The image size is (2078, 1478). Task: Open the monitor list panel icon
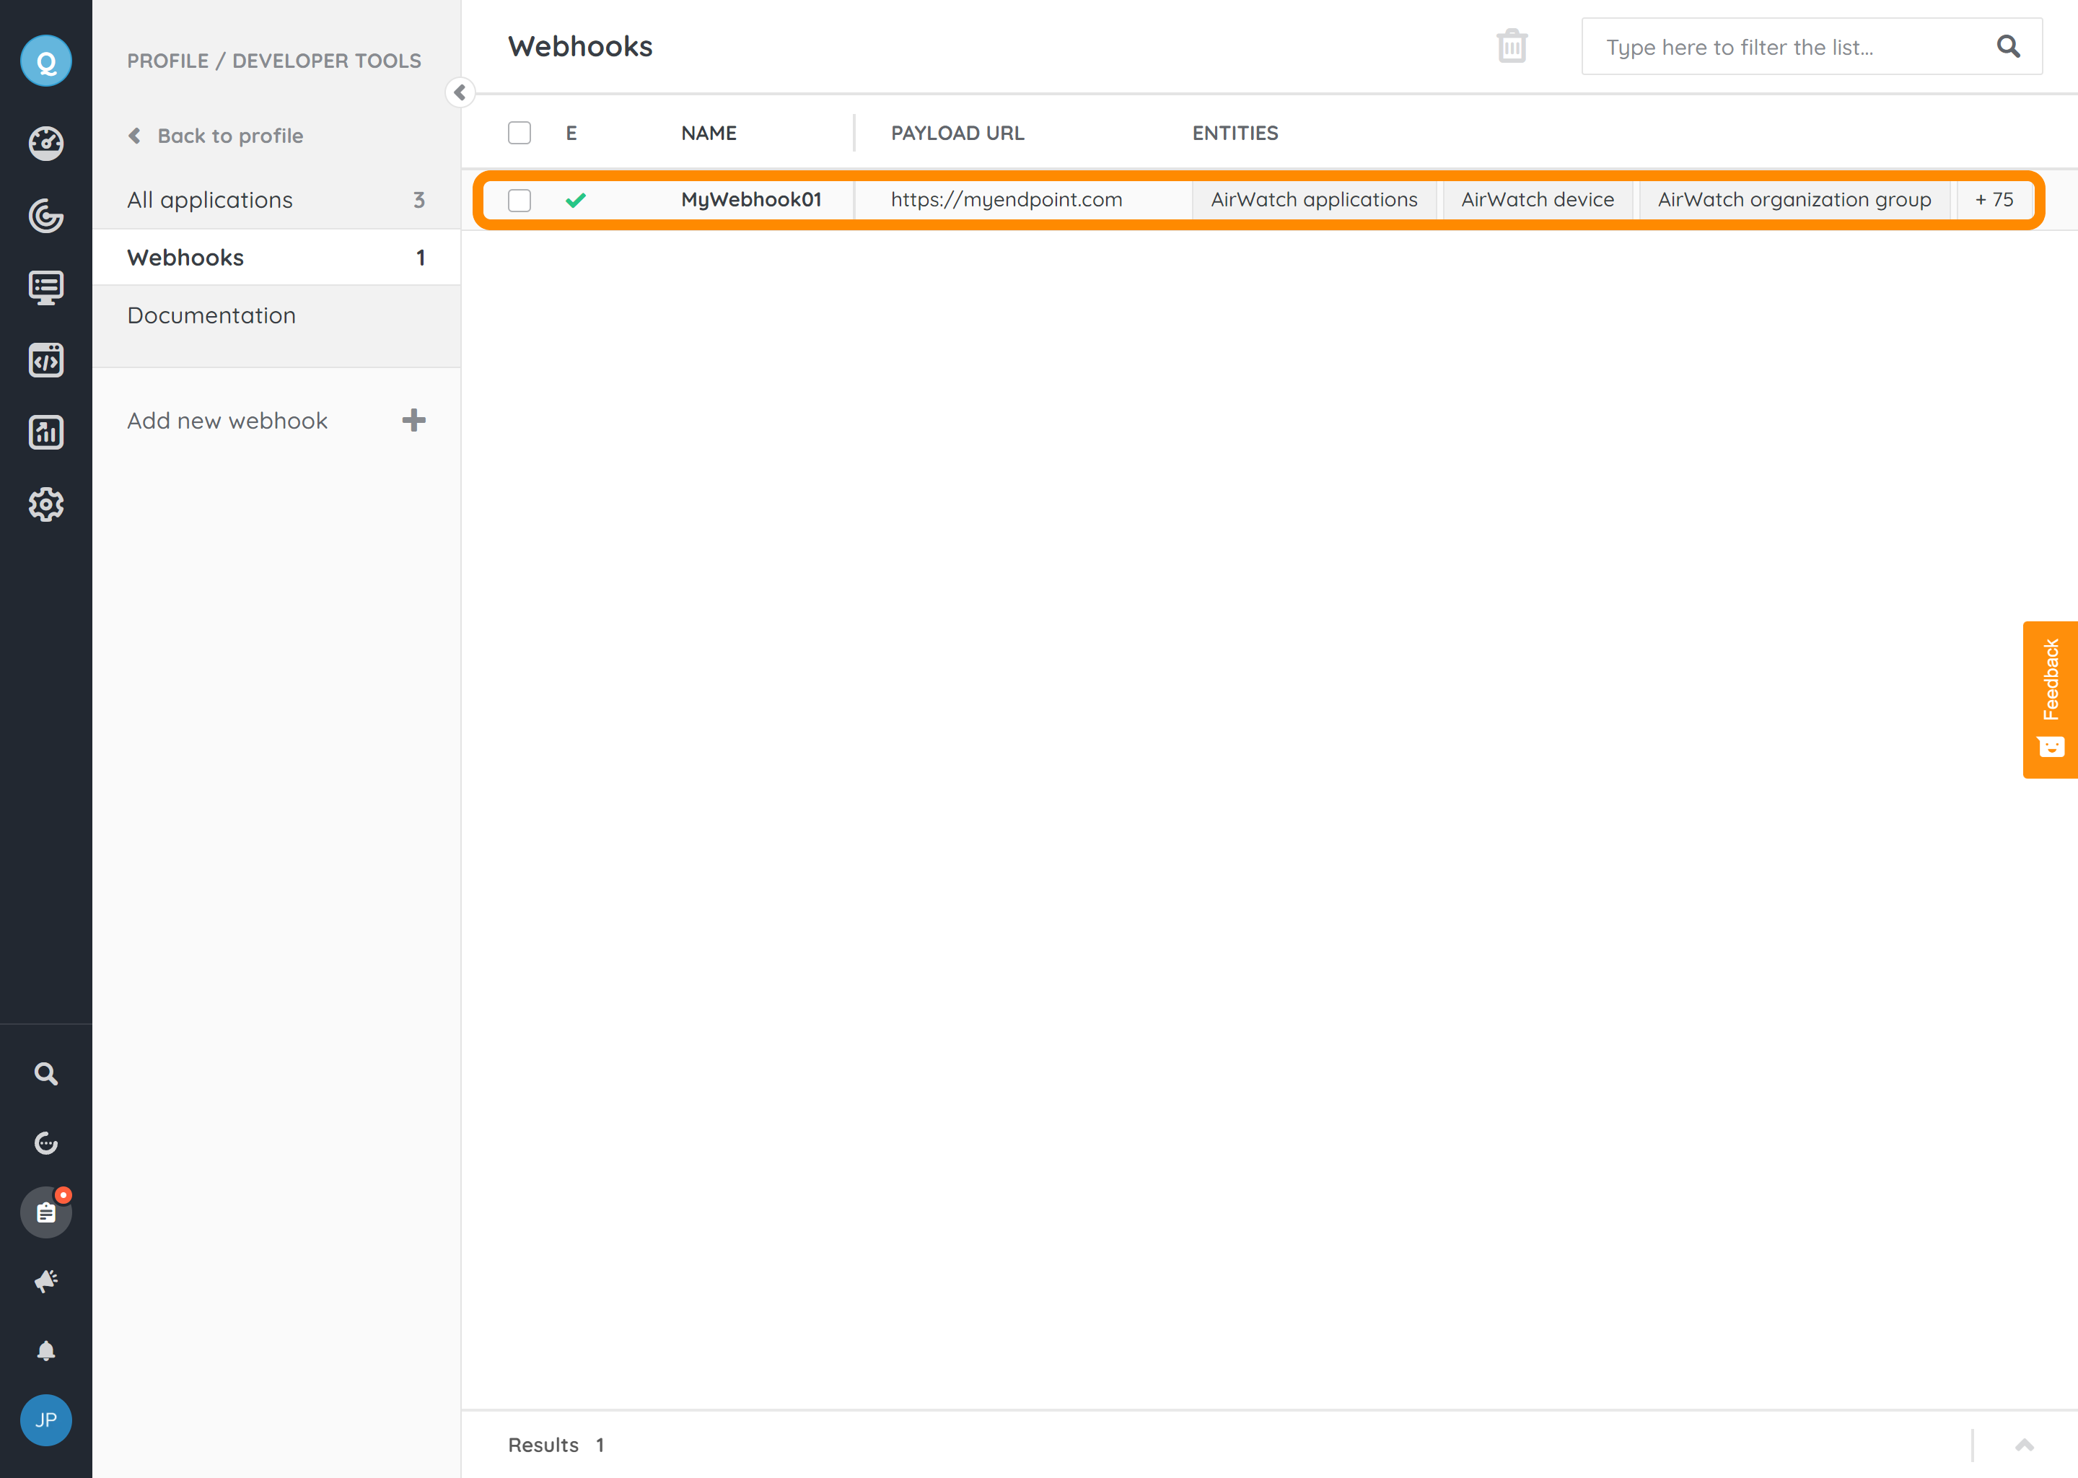pyautogui.click(x=45, y=288)
